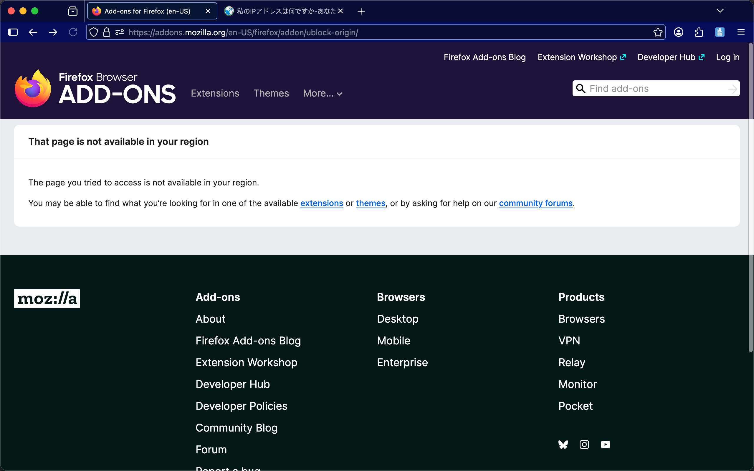Screen dimensions: 754x471
Task: Open footer Developer Hub link
Action: tap(232, 384)
